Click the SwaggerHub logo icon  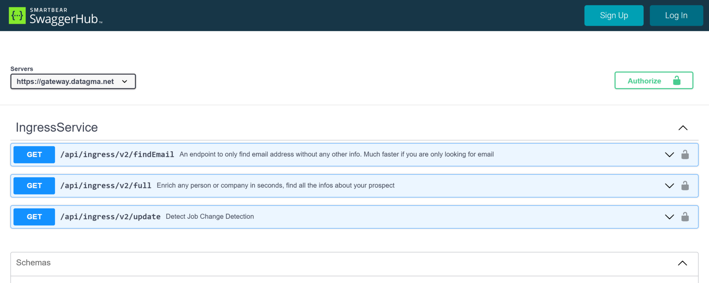pos(17,16)
